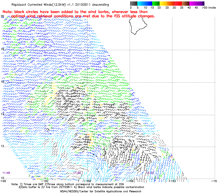The image size is (217, 196).
Task: Click the purple 11:50 timestamp label
Action: pyautogui.click(x=150, y=173)
